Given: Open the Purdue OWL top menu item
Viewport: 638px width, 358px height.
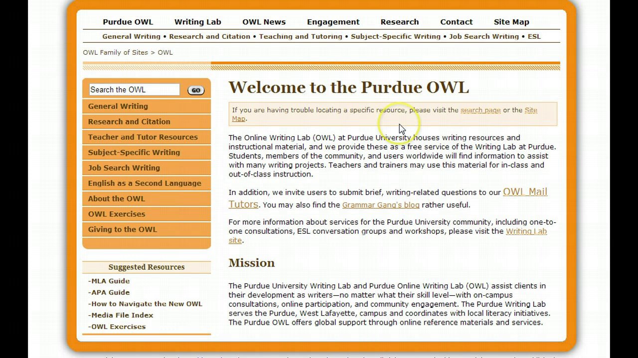Looking at the screenshot, I should click(x=128, y=22).
